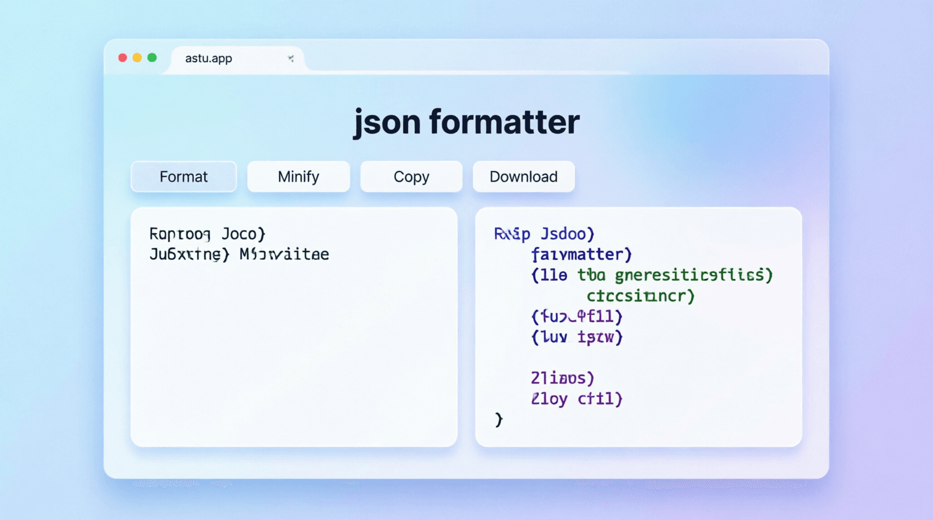This screenshot has height=520, width=933.
Task: Click the Minify button
Action: click(298, 177)
